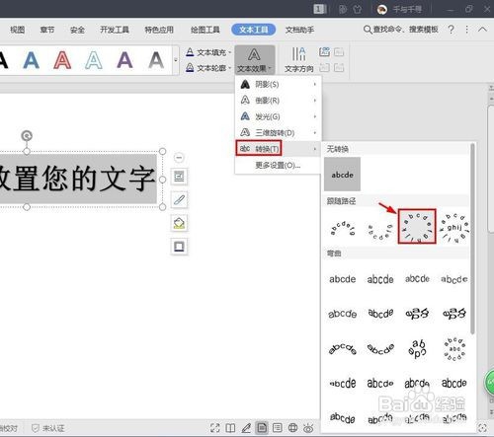Open the 阴影(S) shadow submenu
Viewport: 494px width, 437px height.
(278, 85)
